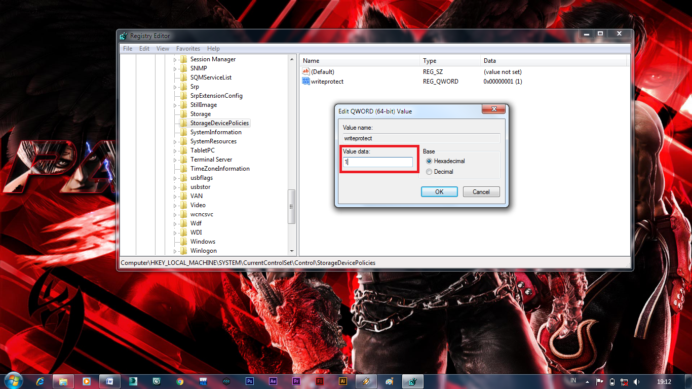Expand the Winlogon key
Image resolution: width=692 pixels, height=389 pixels.
pyautogui.click(x=175, y=251)
